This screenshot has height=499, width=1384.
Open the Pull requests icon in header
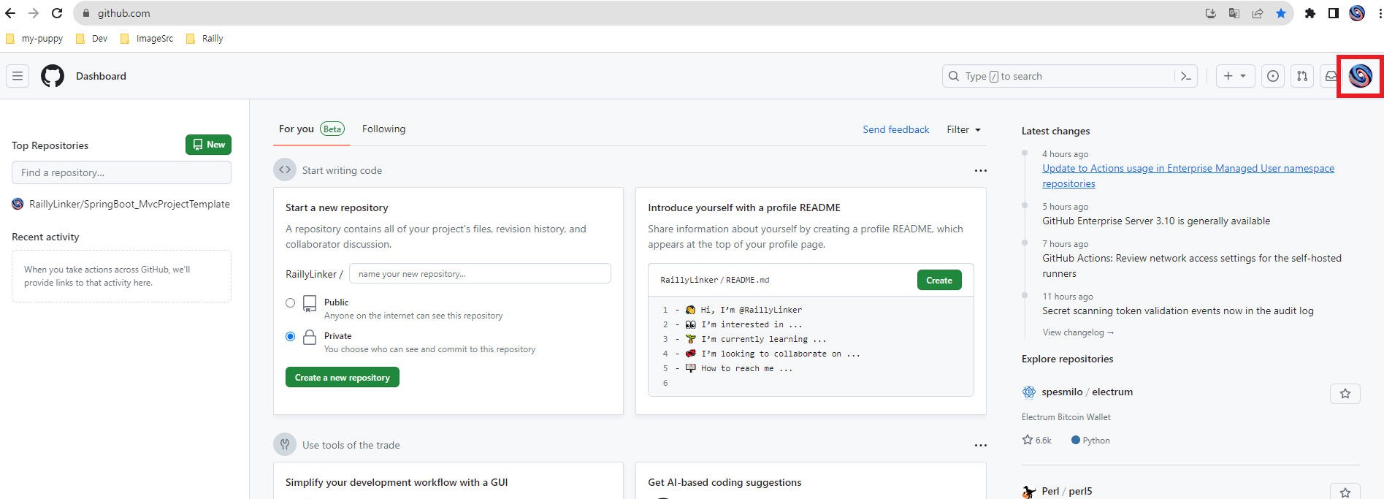tap(1302, 76)
